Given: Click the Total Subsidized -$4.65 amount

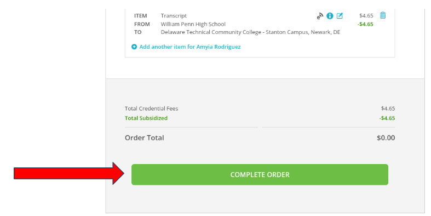Looking at the screenshot, I should tap(387, 118).
